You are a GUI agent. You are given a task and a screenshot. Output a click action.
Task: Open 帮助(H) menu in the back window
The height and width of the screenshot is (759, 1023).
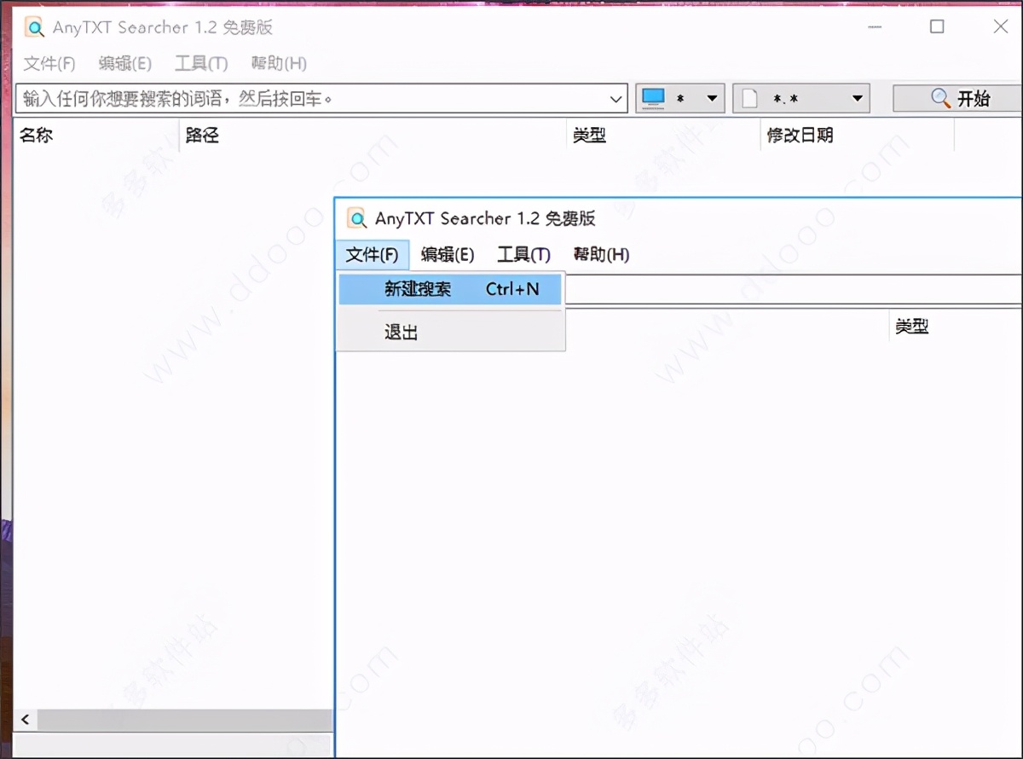point(279,63)
